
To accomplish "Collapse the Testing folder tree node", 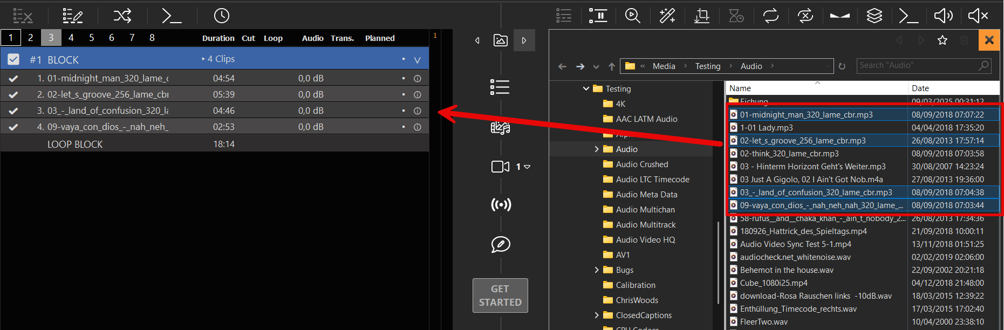I will 586,89.
